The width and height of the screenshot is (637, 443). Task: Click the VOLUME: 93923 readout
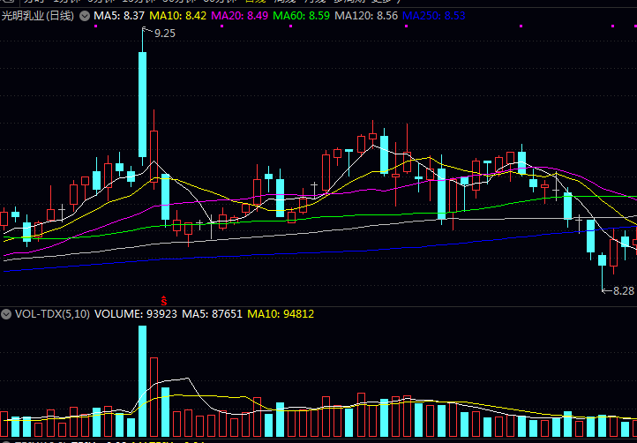136,314
